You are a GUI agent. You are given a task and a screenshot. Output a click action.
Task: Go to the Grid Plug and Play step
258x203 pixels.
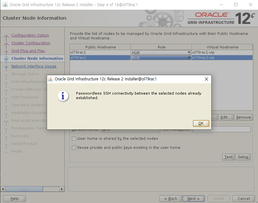28,51
